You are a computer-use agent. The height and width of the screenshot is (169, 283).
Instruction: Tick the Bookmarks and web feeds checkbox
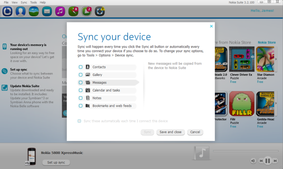point(81,105)
